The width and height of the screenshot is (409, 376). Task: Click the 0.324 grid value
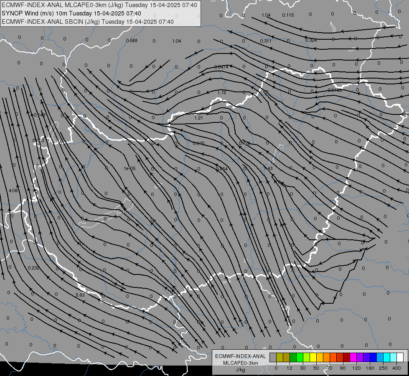point(311,40)
